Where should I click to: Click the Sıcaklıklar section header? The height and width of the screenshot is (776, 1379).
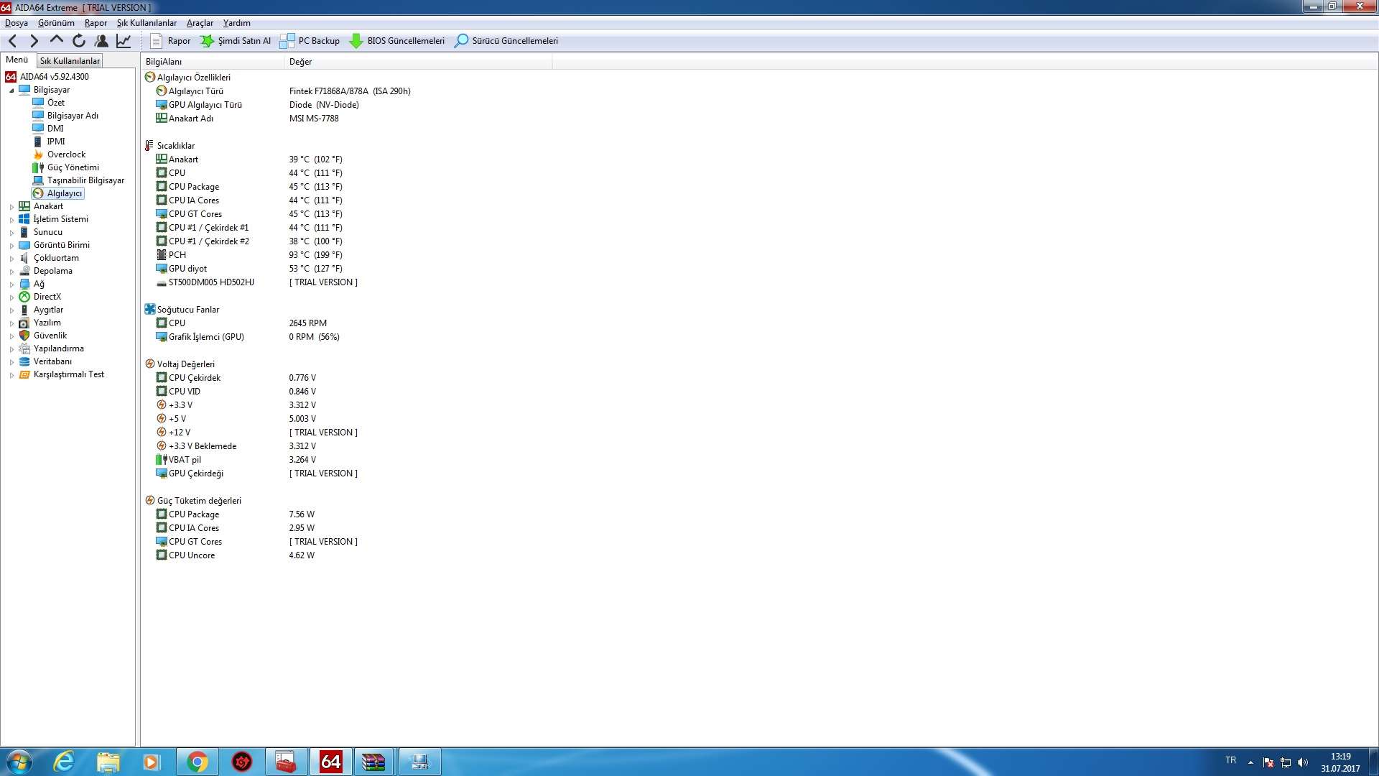click(x=175, y=146)
